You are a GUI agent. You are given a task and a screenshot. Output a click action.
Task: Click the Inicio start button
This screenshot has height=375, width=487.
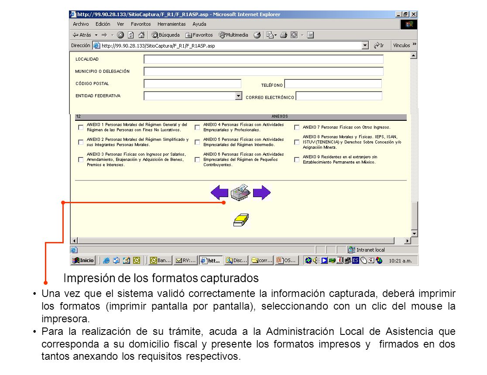(83, 260)
